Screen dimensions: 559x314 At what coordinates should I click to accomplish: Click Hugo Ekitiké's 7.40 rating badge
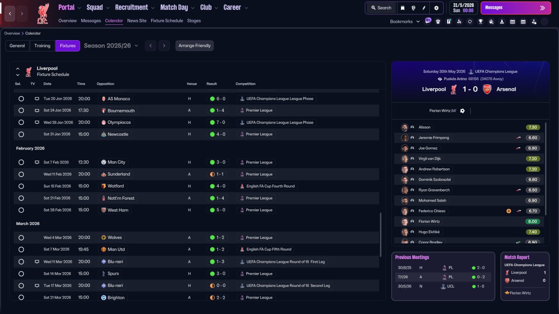pos(533,232)
